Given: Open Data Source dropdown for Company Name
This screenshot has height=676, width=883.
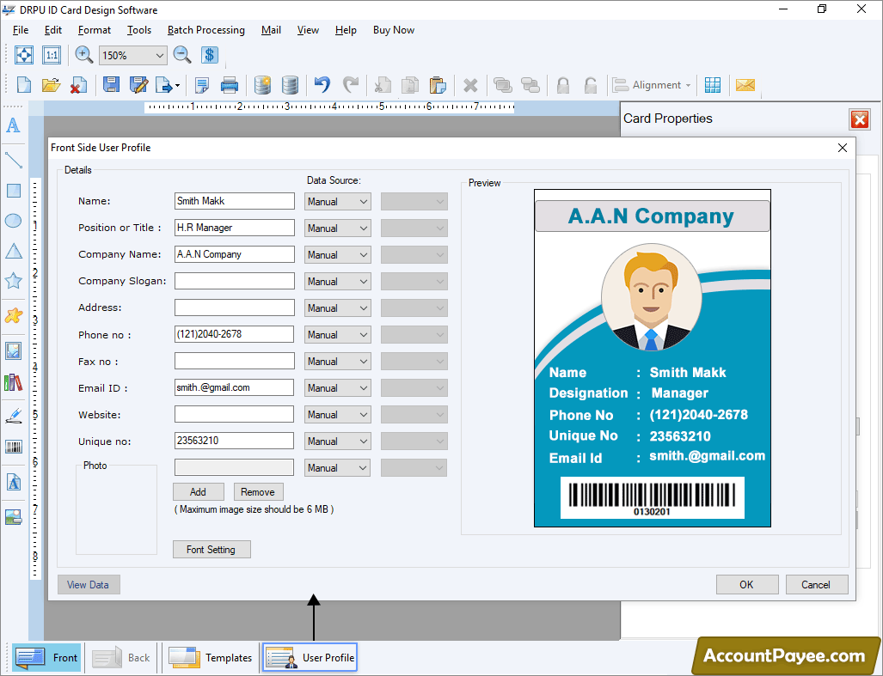Looking at the screenshot, I should [x=337, y=255].
